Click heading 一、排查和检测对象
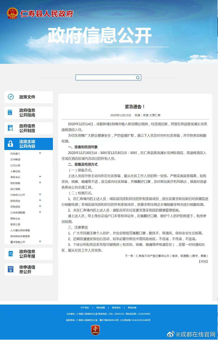The height and width of the screenshot is (340, 218). pos(83,147)
